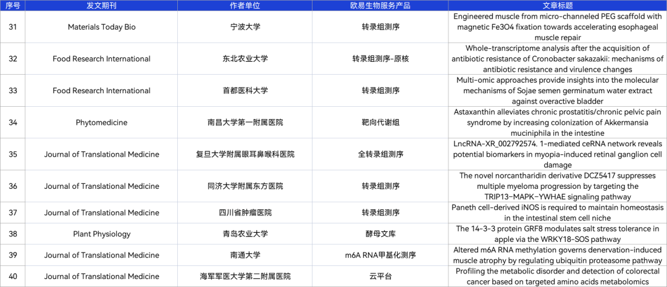Select the 宁波大学 affiliation cell

[245, 27]
